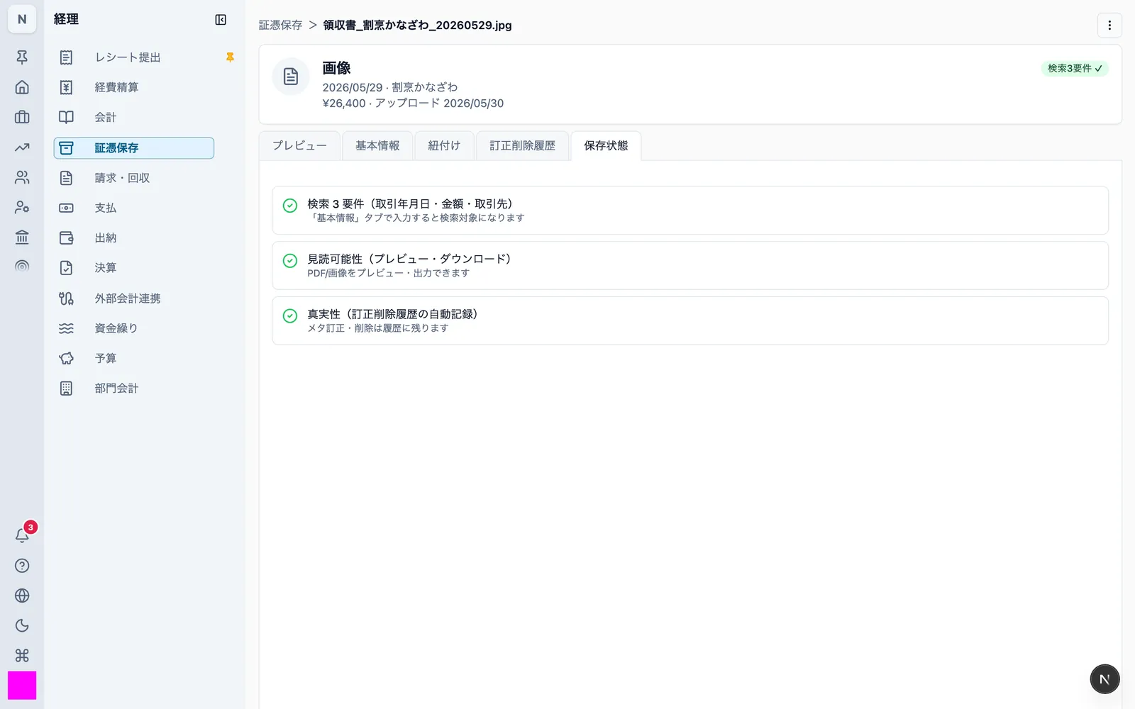Follow the 証憑保存 breadcrumb link
Image resolution: width=1135 pixels, height=709 pixels.
(280, 25)
